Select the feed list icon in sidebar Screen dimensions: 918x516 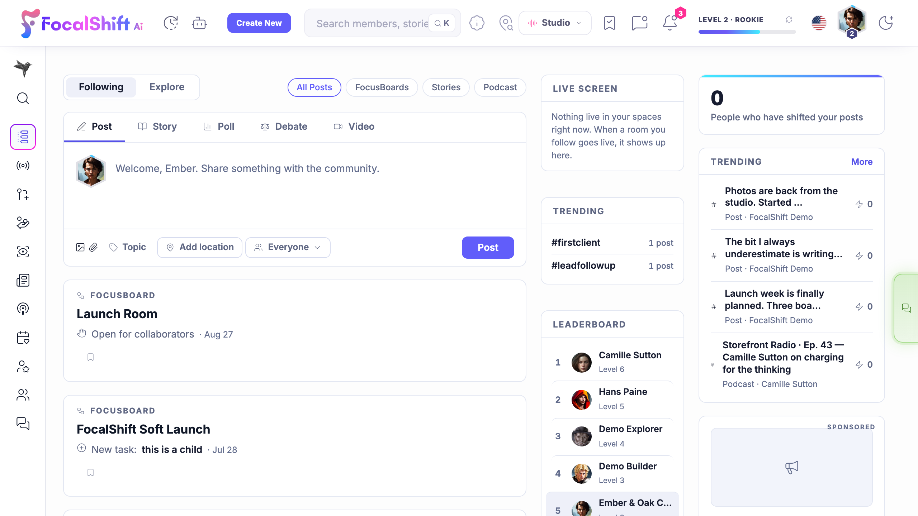[x=23, y=137]
